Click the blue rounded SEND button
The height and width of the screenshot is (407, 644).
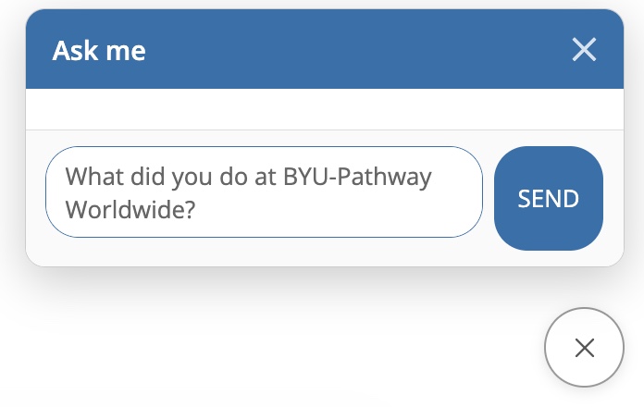549,198
